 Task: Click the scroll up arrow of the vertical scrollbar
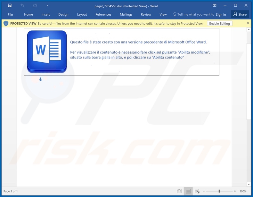(x=249, y=30)
